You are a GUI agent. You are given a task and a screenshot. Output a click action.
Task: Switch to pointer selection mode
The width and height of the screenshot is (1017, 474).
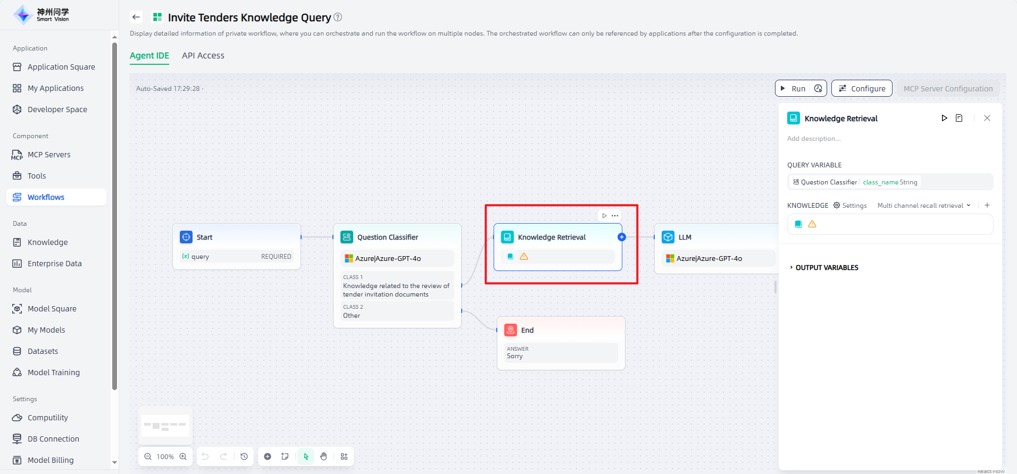306,456
